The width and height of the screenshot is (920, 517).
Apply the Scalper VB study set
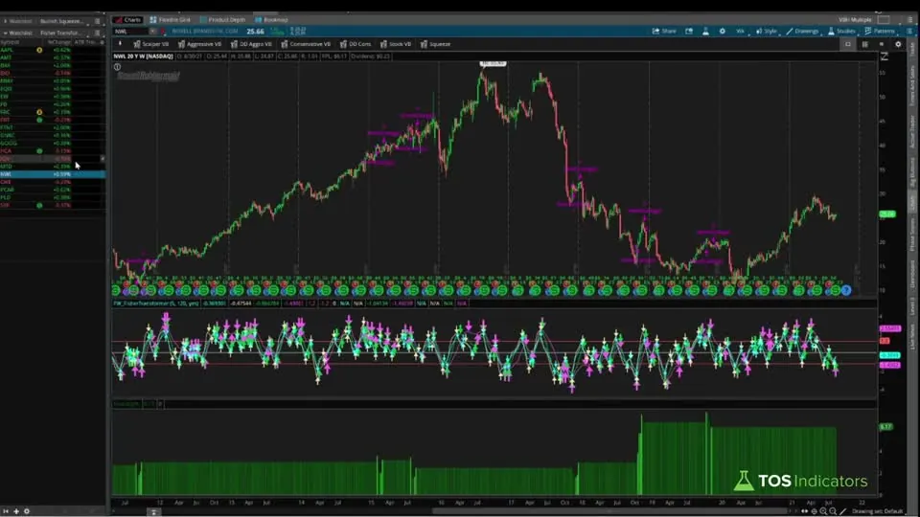(x=151, y=44)
